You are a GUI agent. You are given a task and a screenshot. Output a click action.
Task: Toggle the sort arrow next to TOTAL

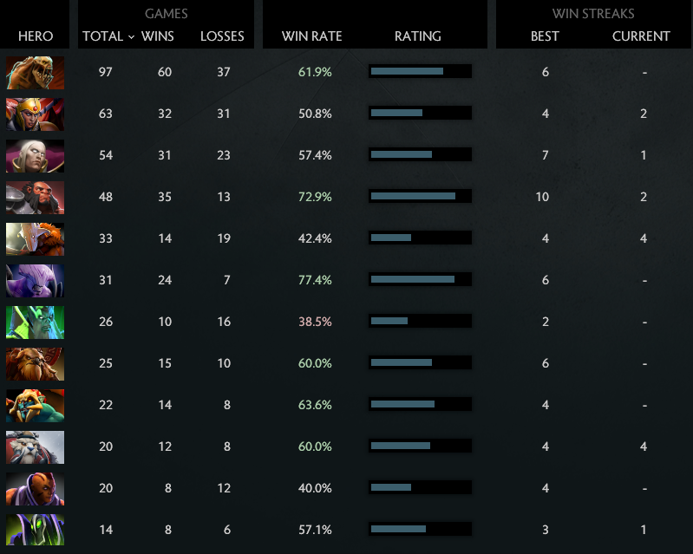pyautogui.click(x=131, y=37)
